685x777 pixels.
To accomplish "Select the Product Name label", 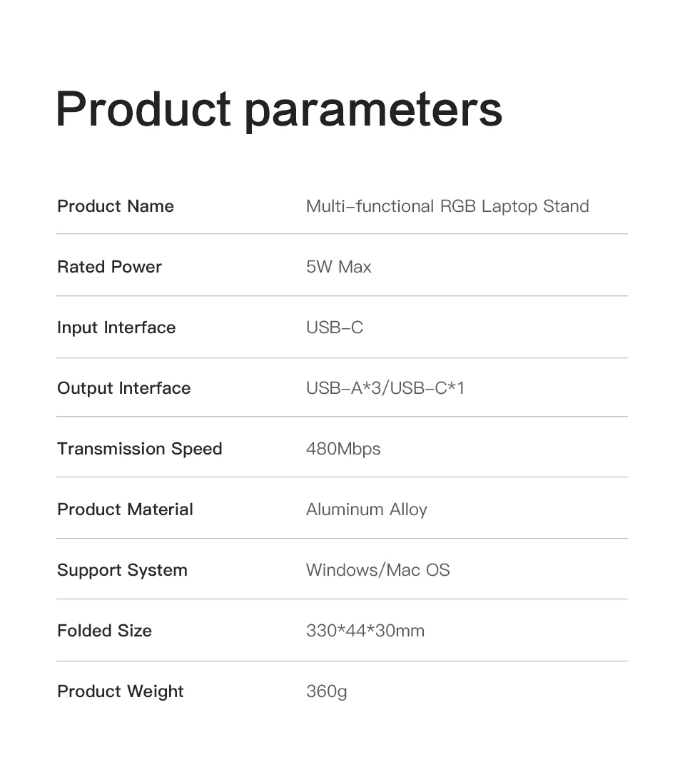I will click(x=116, y=206).
